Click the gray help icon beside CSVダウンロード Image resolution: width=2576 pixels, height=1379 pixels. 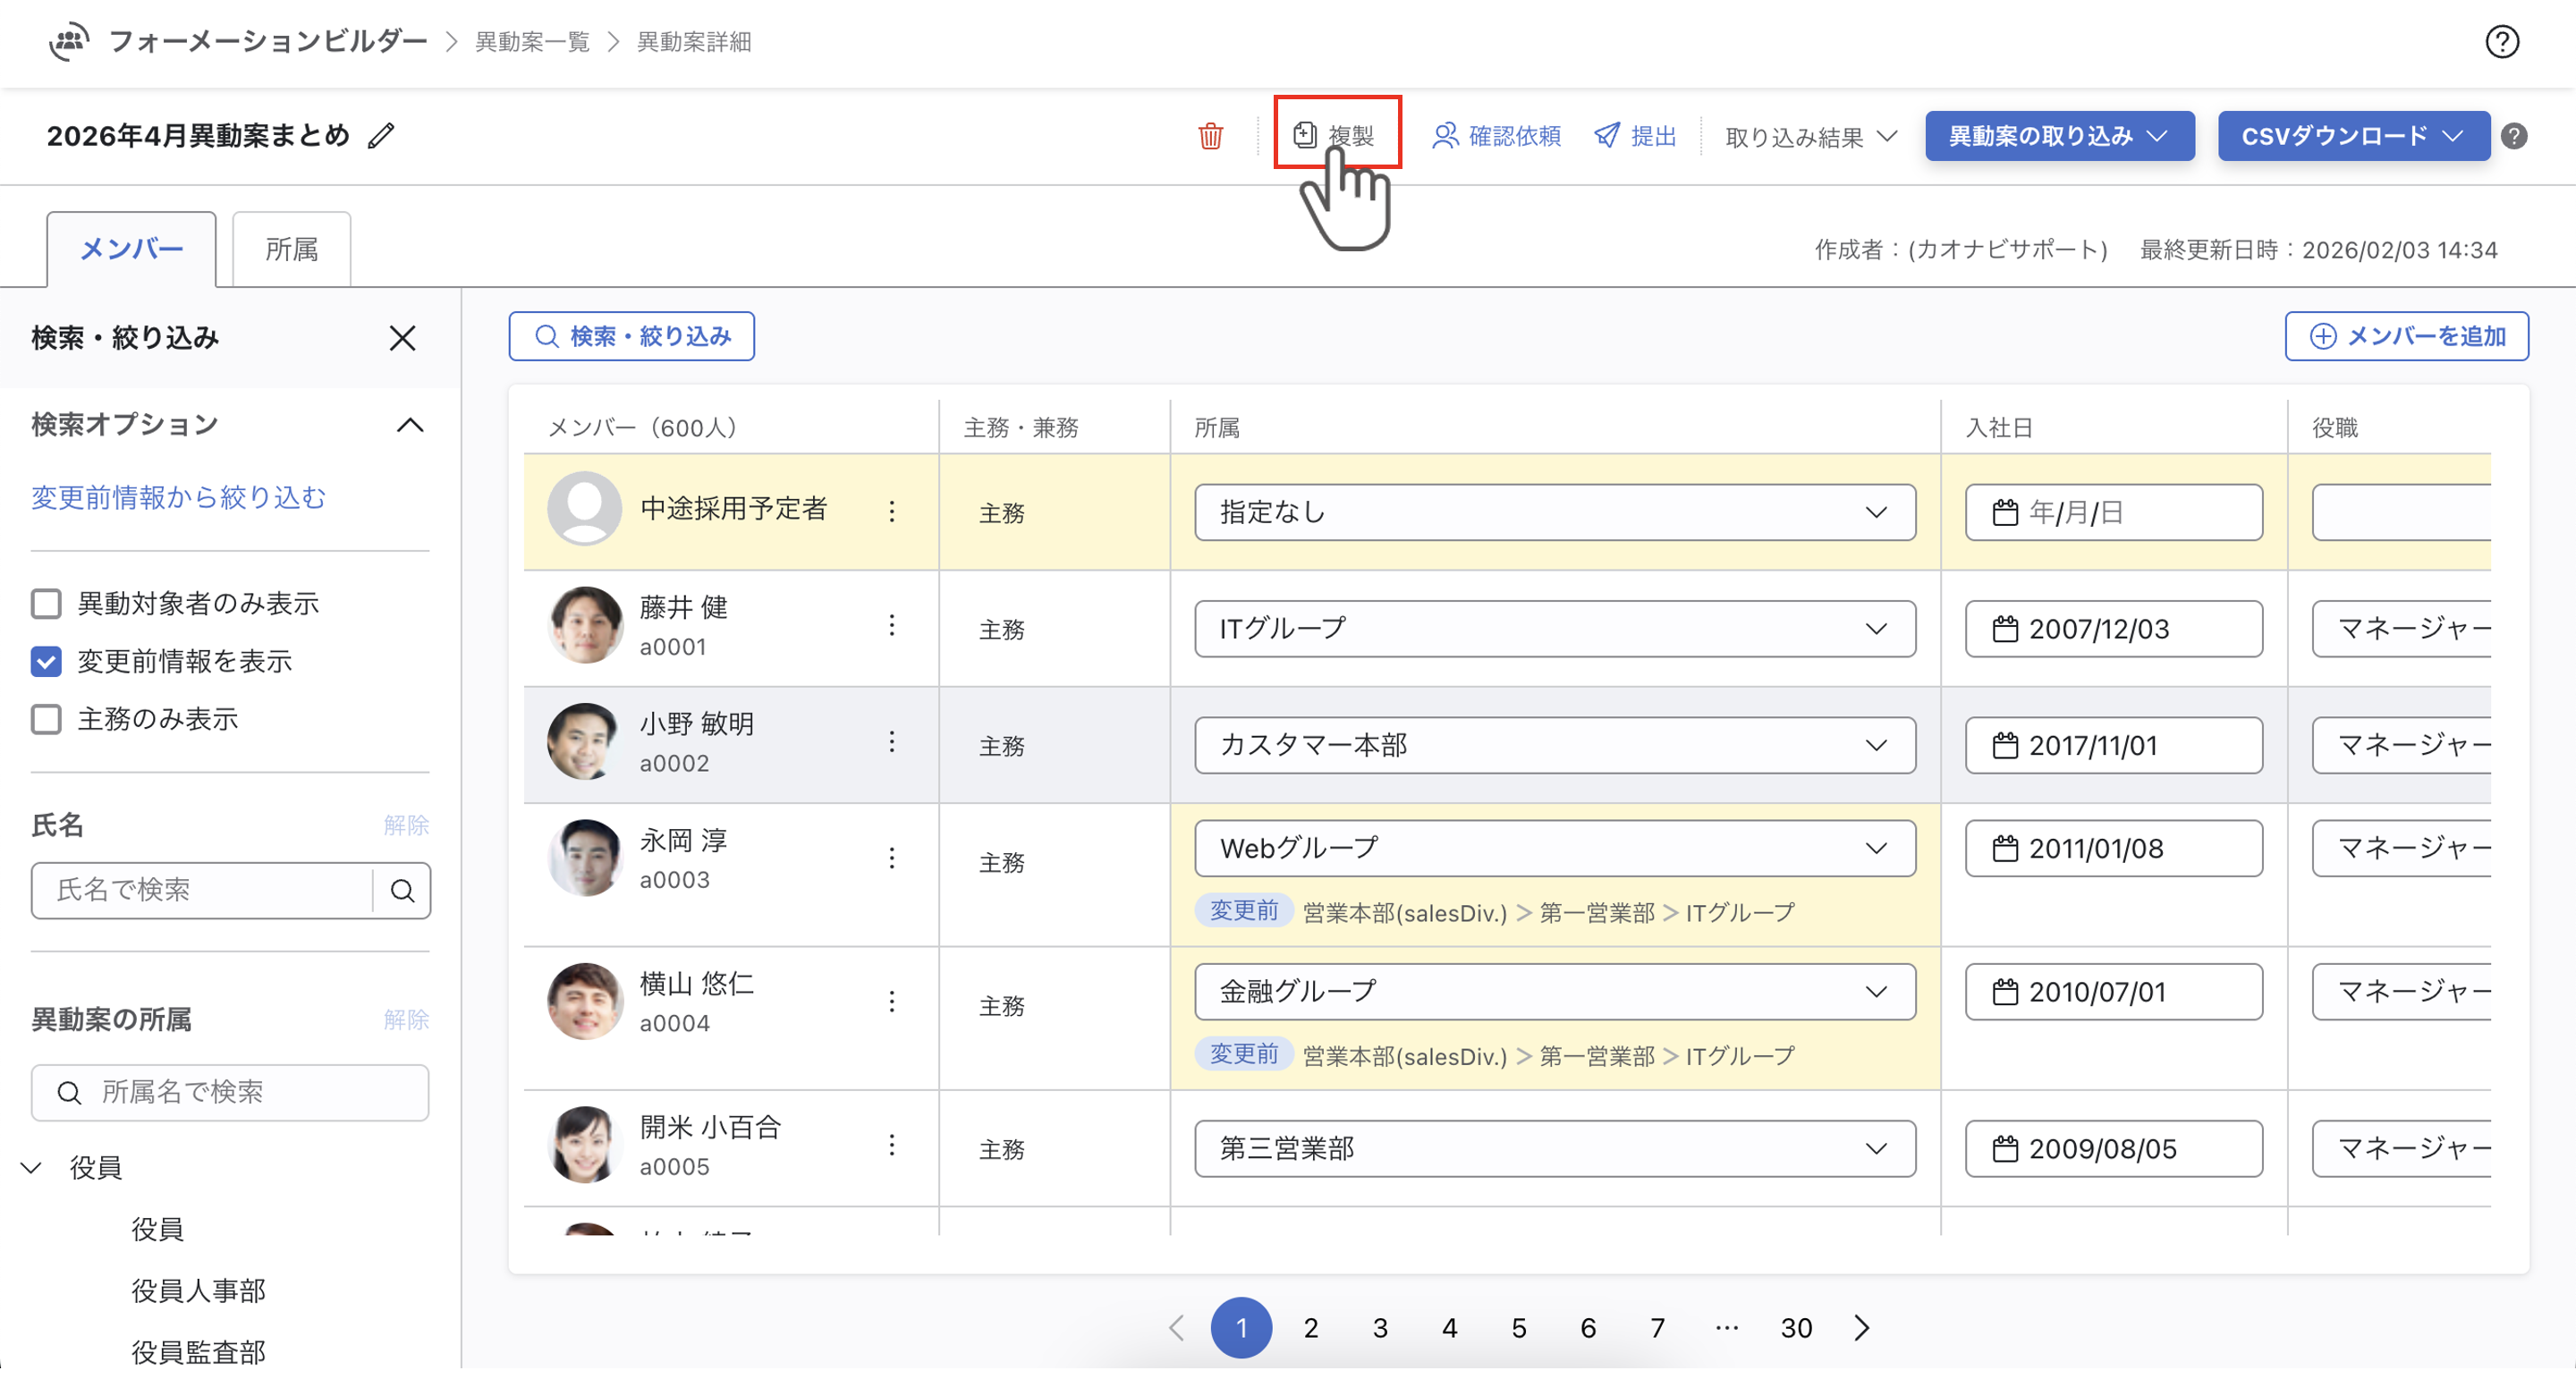click(2514, 136)
